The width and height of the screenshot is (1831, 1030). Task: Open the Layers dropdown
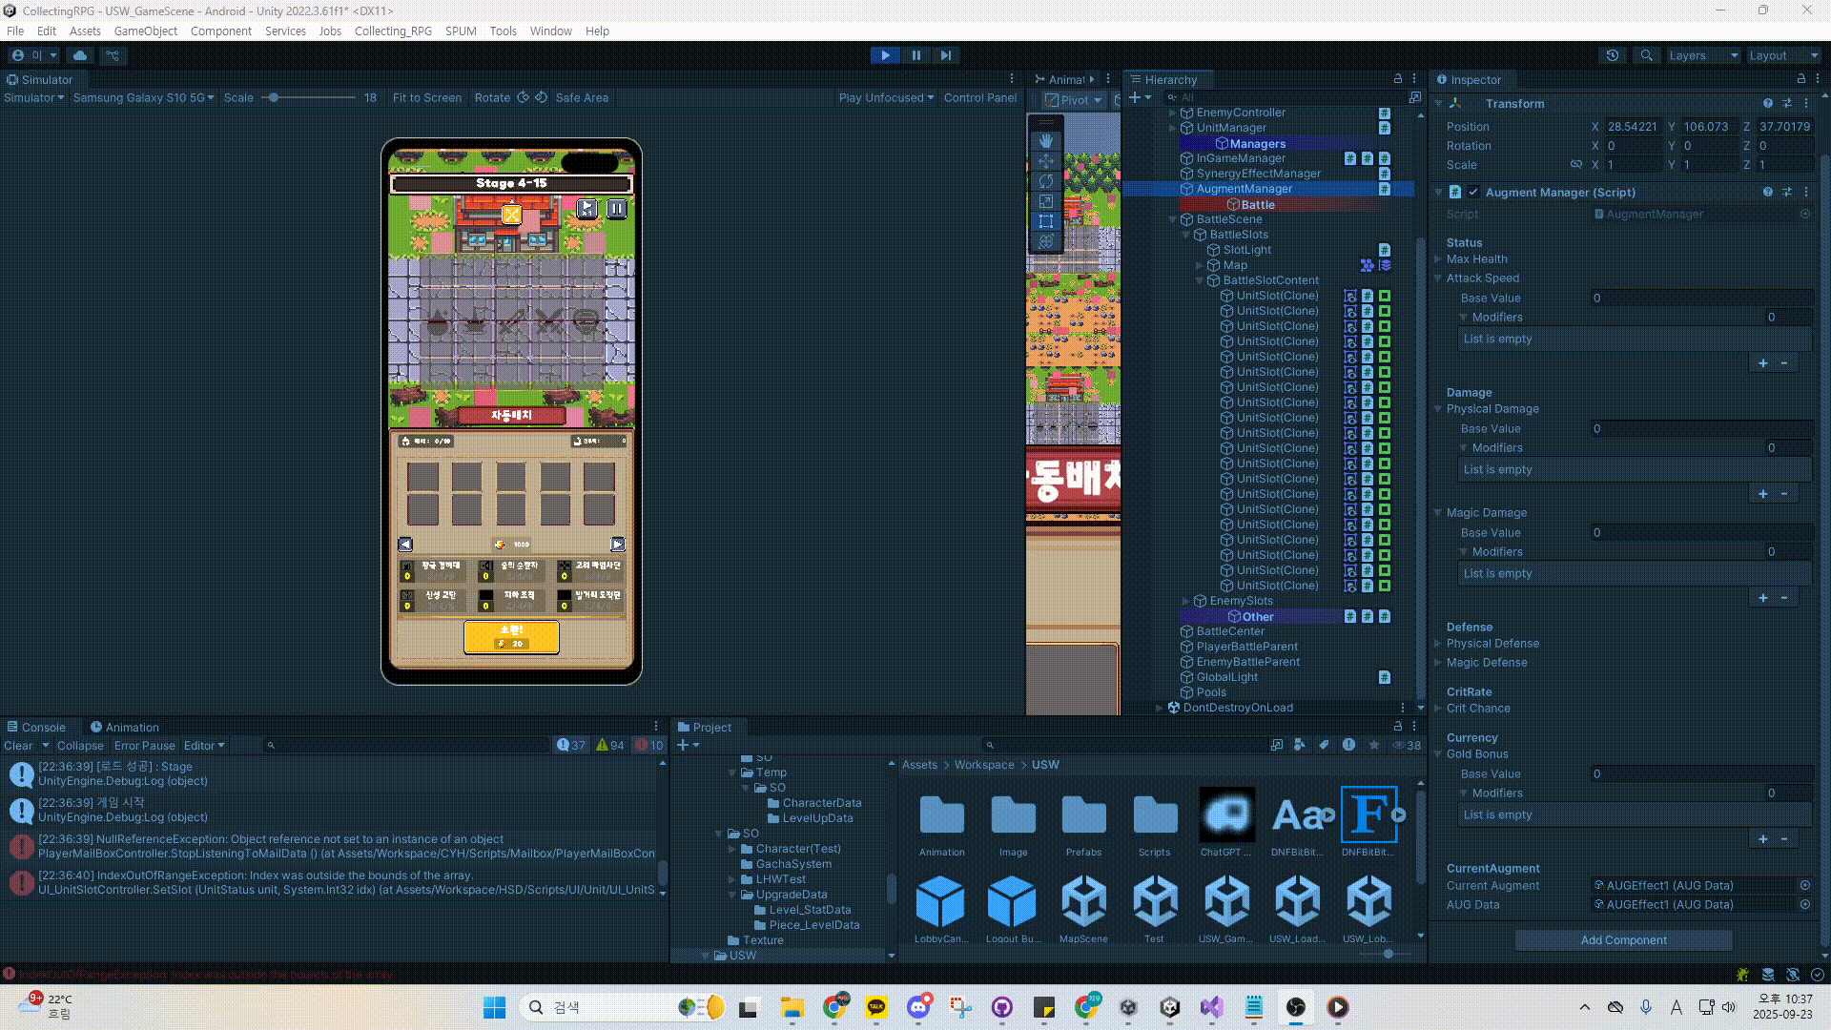[x=1703, y=55]
